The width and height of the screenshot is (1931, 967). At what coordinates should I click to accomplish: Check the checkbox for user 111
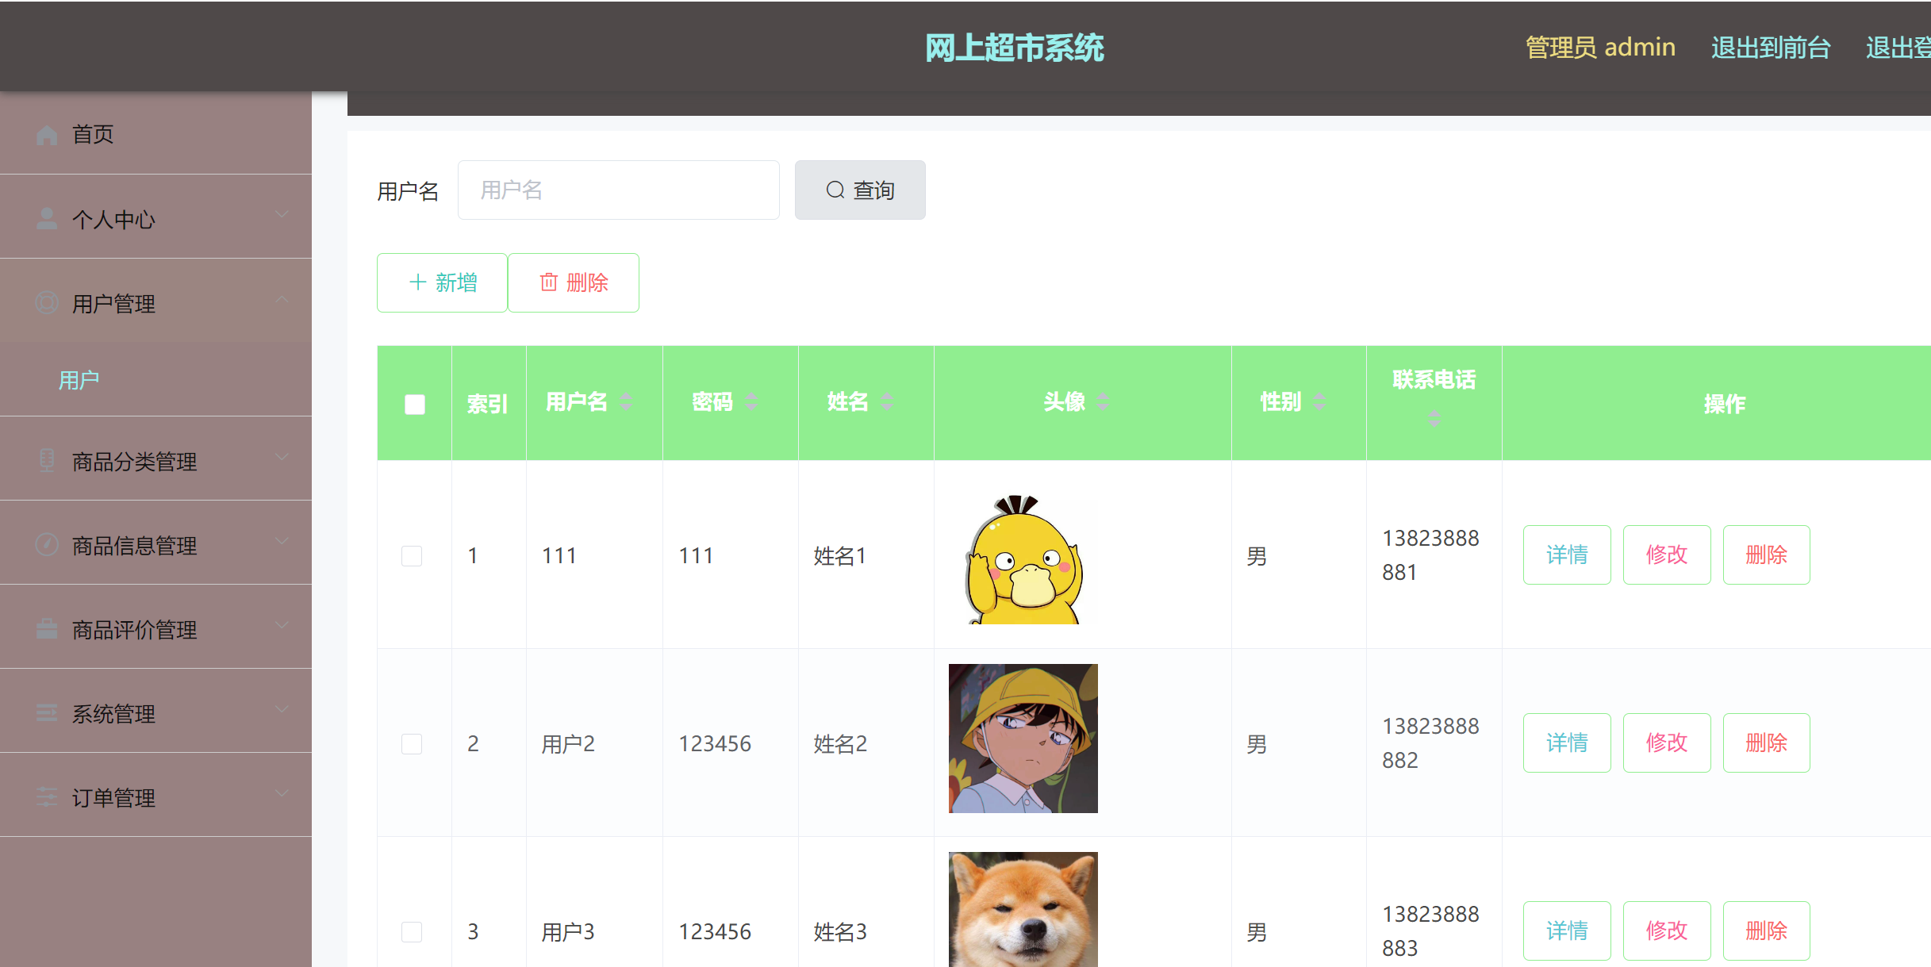click(412, 555)
